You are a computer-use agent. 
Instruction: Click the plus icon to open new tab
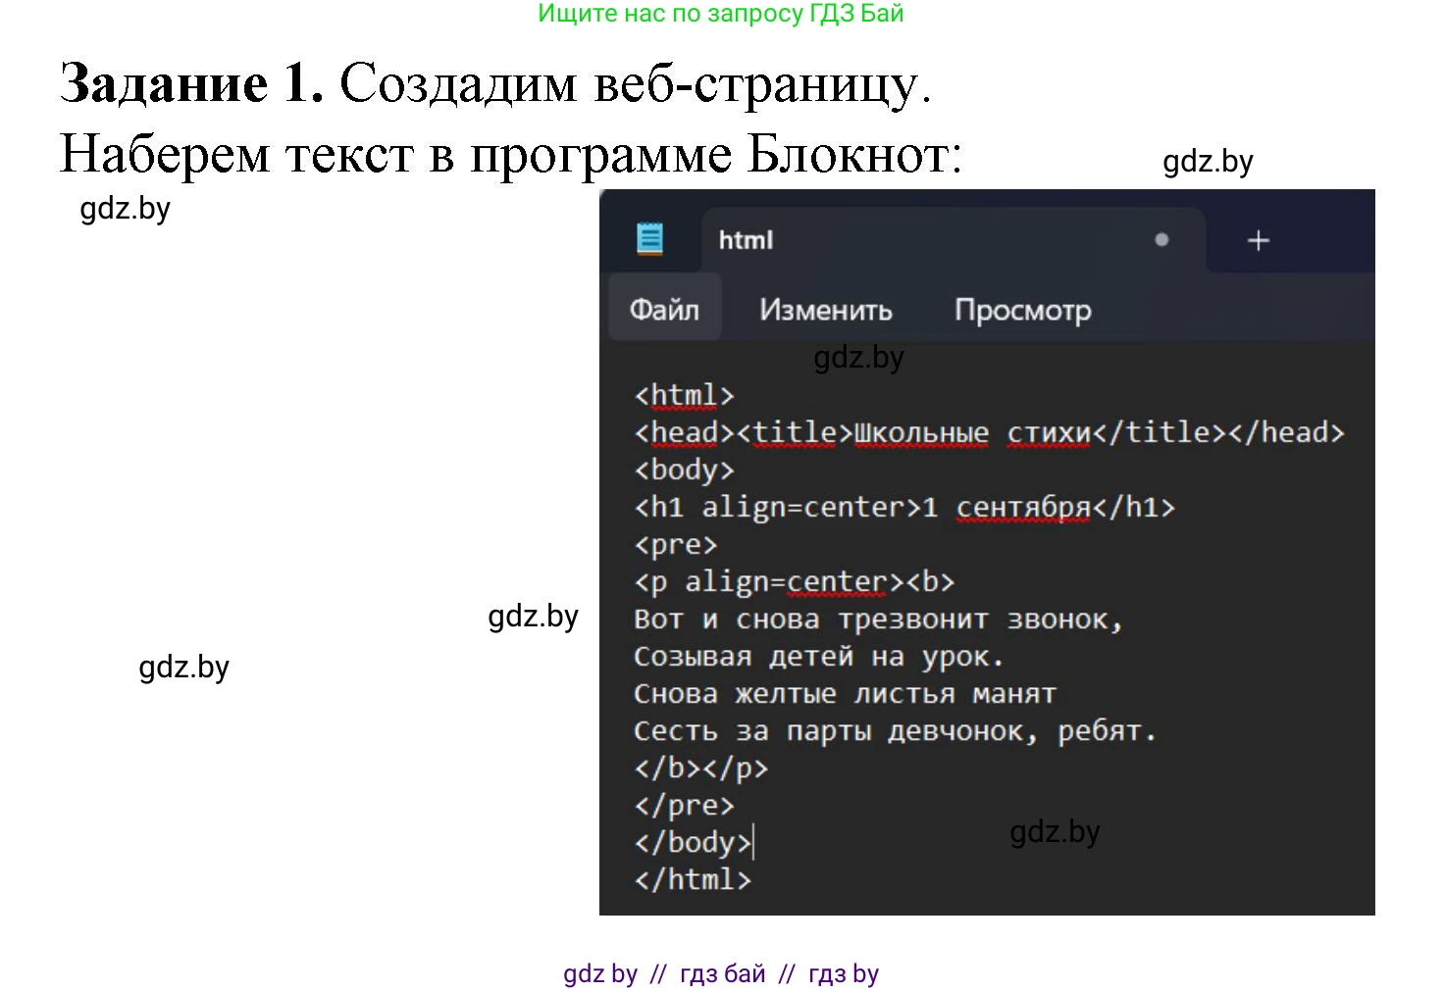tap(1257, 239)
